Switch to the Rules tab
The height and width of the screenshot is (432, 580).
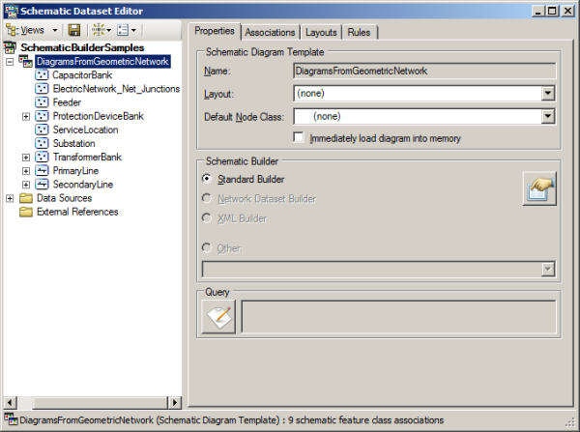pyautogui.click(x=358, y=31)
